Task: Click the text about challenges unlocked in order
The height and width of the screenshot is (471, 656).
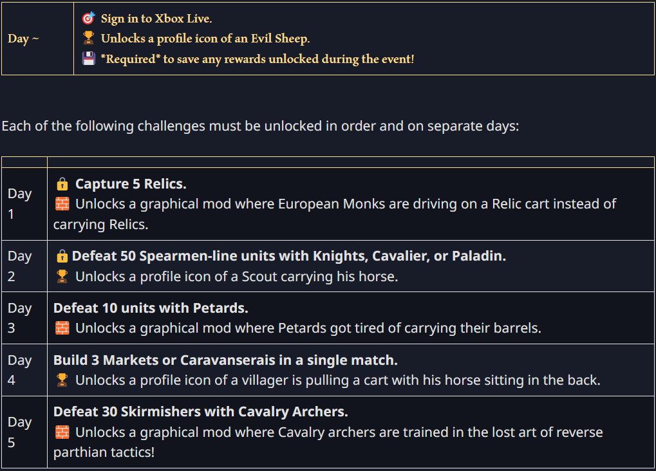Action: (x=260, y=126)
